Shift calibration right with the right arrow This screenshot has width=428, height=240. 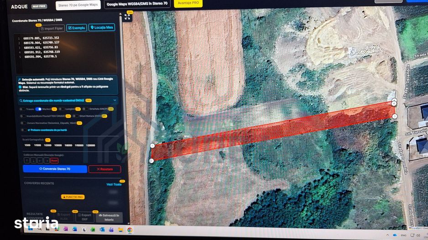[x=47, y=161]
